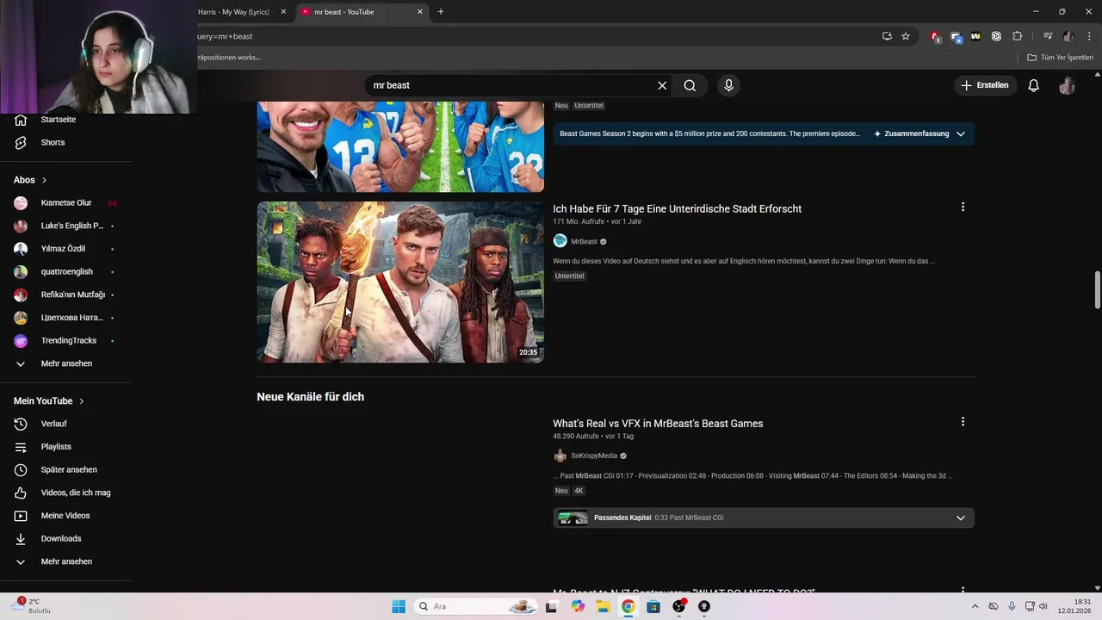This screenshot has width=1102, height=620.
Task: Click Windows taskbar search box
Action: pos(475,606)
